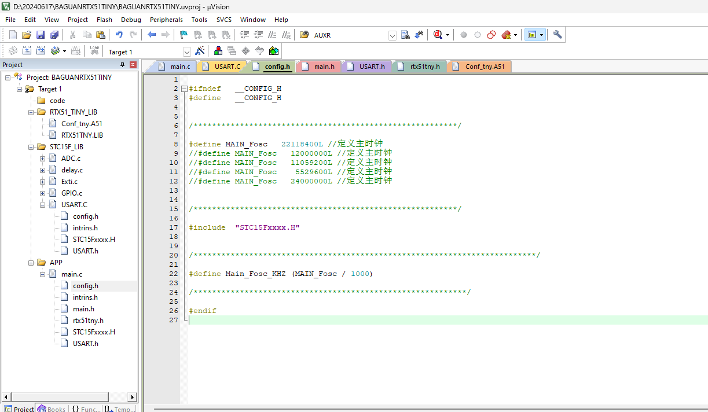Open the SVCS menu
708x412 pixels.
click(224, 20)
